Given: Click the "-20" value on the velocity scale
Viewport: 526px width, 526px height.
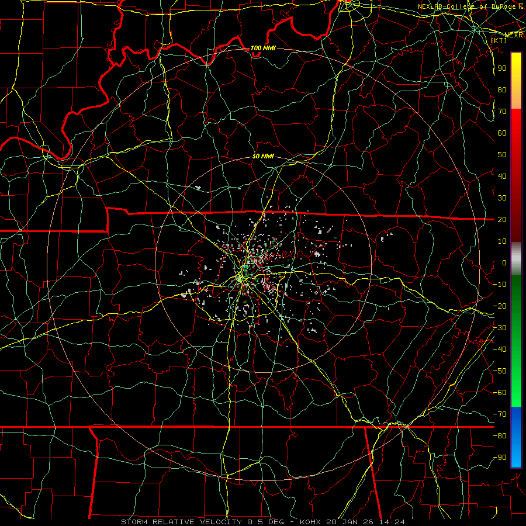Looking at the screenshot, I should pos(500,306).
